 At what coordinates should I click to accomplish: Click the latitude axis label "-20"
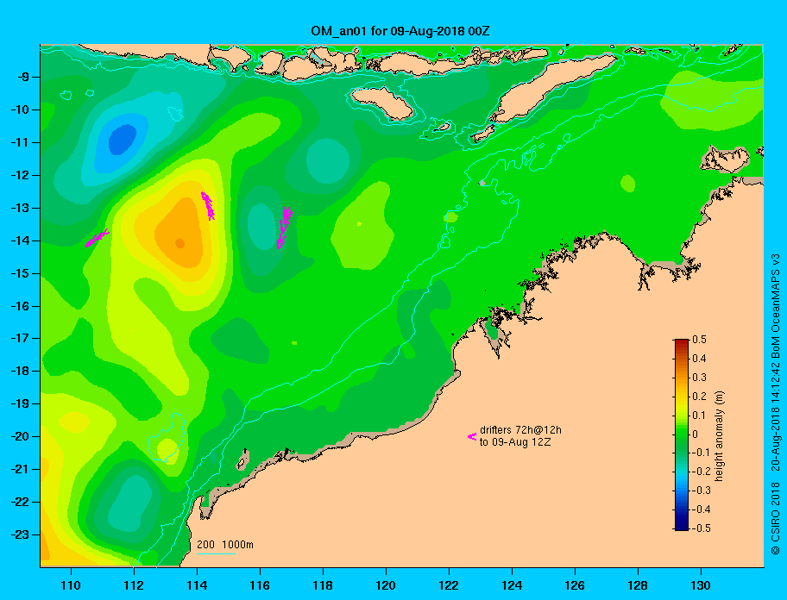tap(21, 436)
